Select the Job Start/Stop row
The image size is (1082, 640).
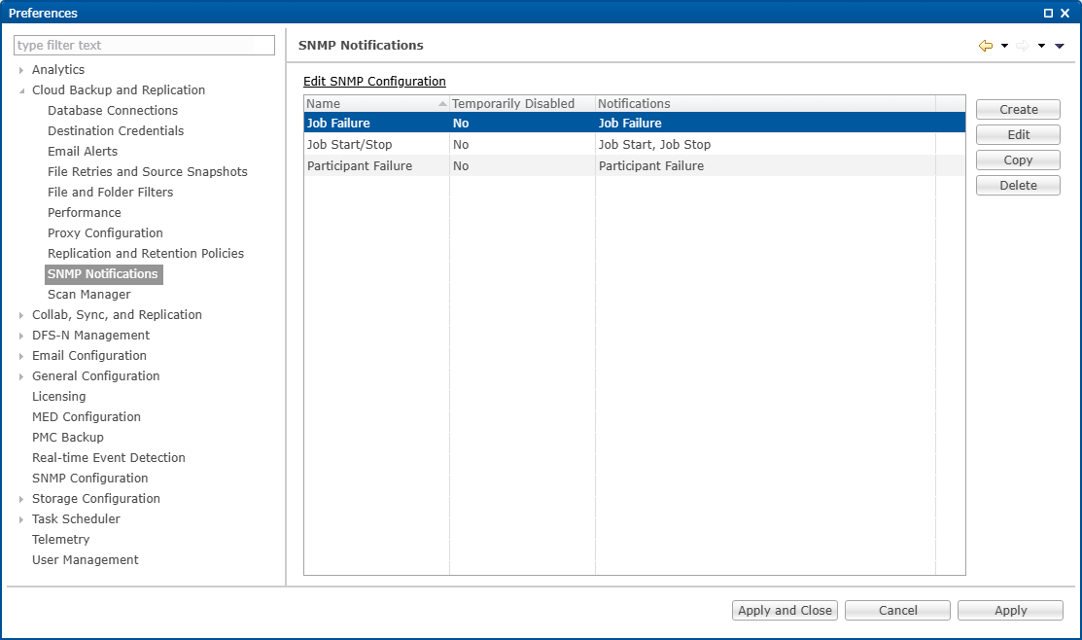point(634,144)
